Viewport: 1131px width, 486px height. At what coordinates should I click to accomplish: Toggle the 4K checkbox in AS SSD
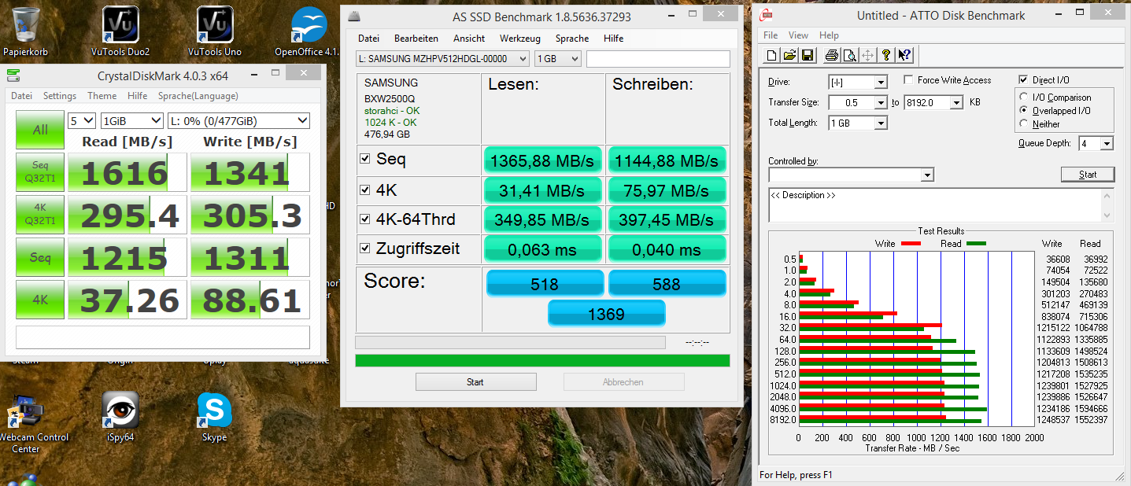point(364,190)
